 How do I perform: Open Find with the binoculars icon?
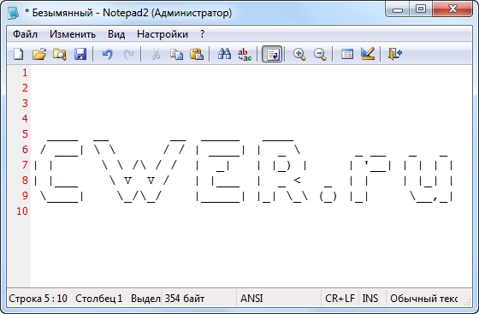[x=224, y=54]
